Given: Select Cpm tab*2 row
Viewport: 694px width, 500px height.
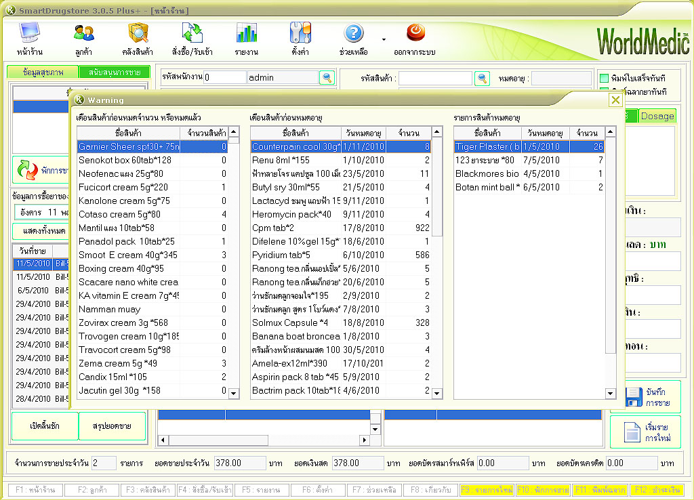Looking at the screenshot, I should coord(341,228).
